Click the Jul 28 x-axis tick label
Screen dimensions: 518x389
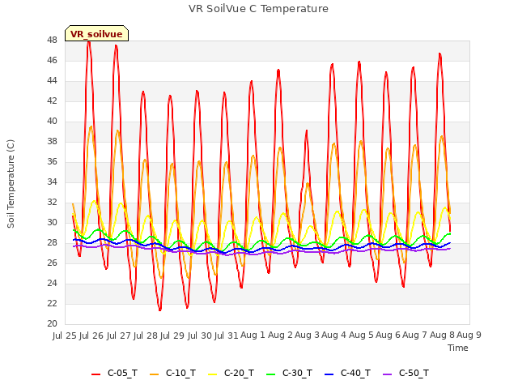pyautogui.click(x=146, y=336)
